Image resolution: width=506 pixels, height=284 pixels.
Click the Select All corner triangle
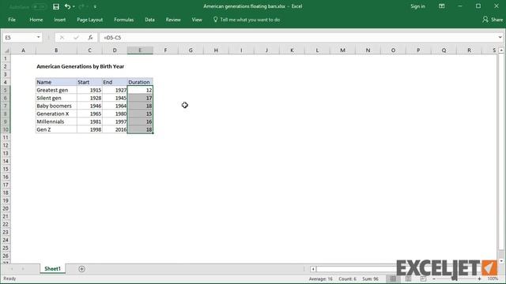point(6,50)
